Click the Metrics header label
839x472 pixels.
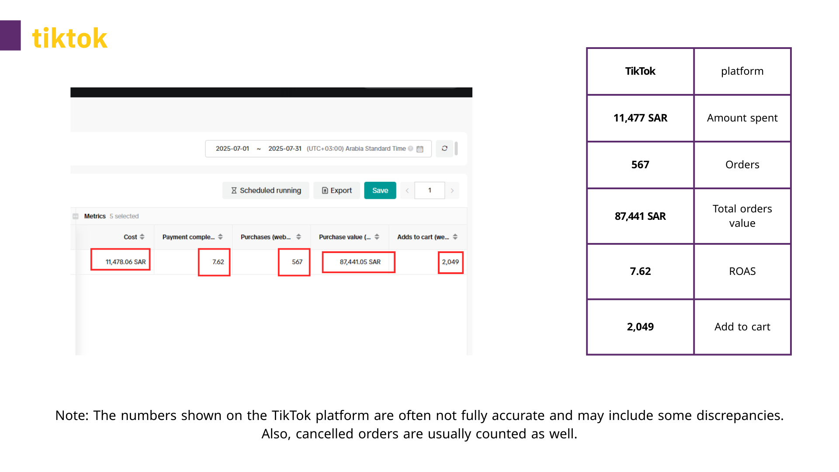pyautogui.click(x=95, y=216)
